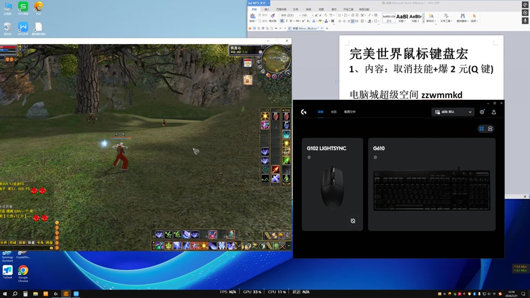Image resolution: width=530 pixels, height=298 pixels.
Task: Click crossed swords icon in game bar
Action: [282, 246]
